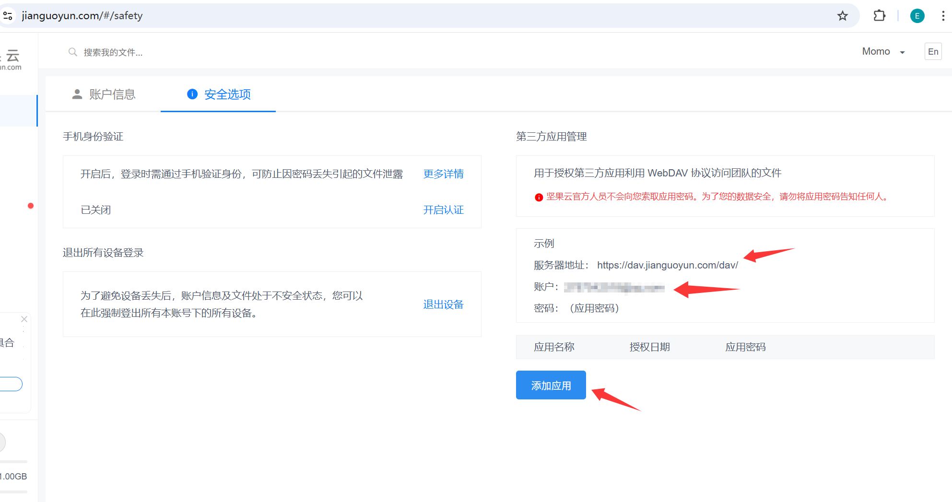Click 退出设备 to log out all devices

pyautogui.click(x=443, y=304)
